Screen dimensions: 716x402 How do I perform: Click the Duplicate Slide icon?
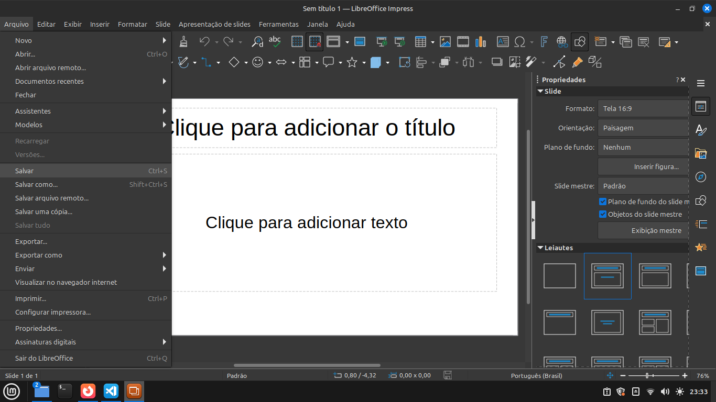pos(626,41)
